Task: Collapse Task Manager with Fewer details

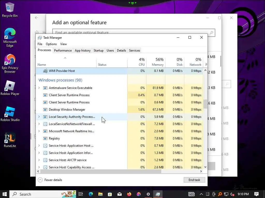Action: 50,180
